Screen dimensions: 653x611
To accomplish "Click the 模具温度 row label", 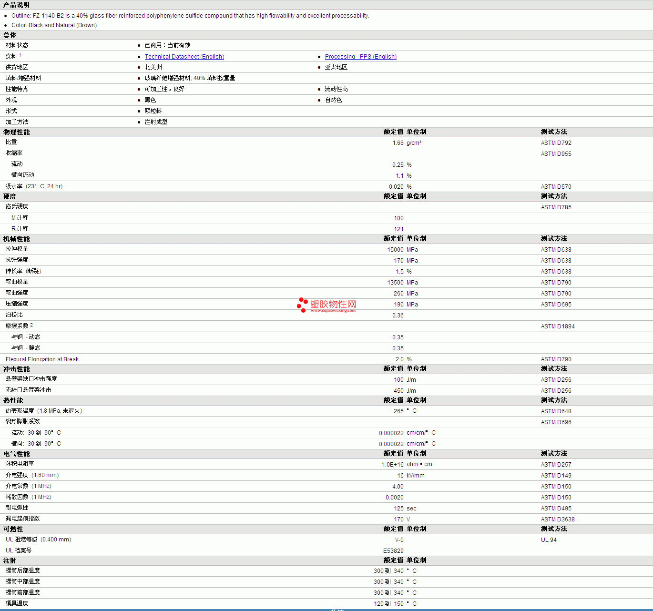I will (x=17, y=603).
